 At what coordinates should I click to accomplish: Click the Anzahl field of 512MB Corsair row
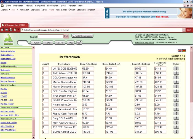[x=45, y=132]
